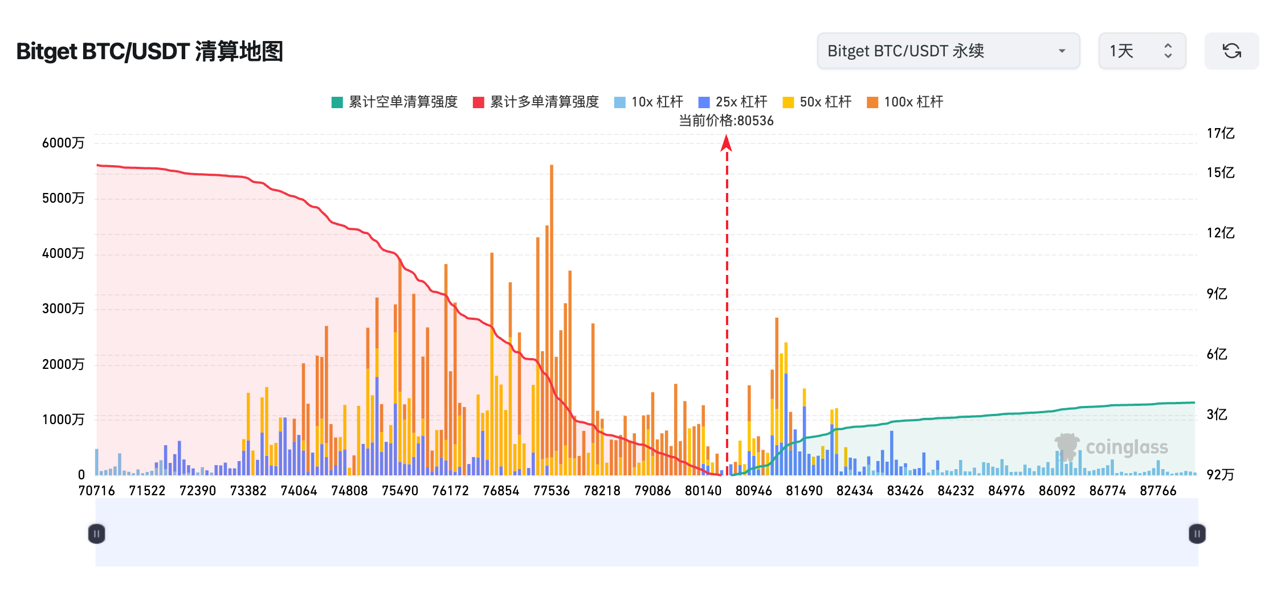The height and width of the screenshot is (600, 1273).
Task: Click the Bitget BTC/USDT 清算地图 title
Action: pyautogui.click(x=149, y=51)
